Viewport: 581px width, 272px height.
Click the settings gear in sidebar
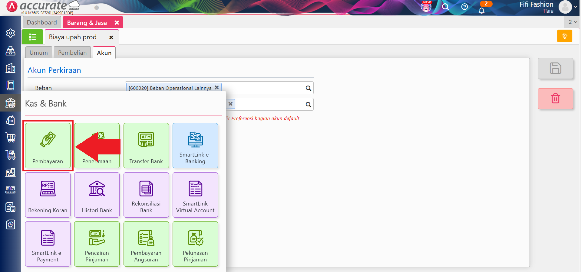pos(11,33)
